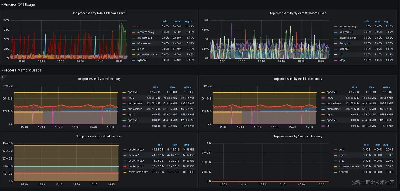Click min column header in Virtual memory legend

pos(160,145)
